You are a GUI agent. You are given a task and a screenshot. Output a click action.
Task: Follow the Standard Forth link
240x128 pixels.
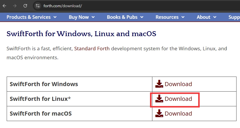tap(92, 48)
